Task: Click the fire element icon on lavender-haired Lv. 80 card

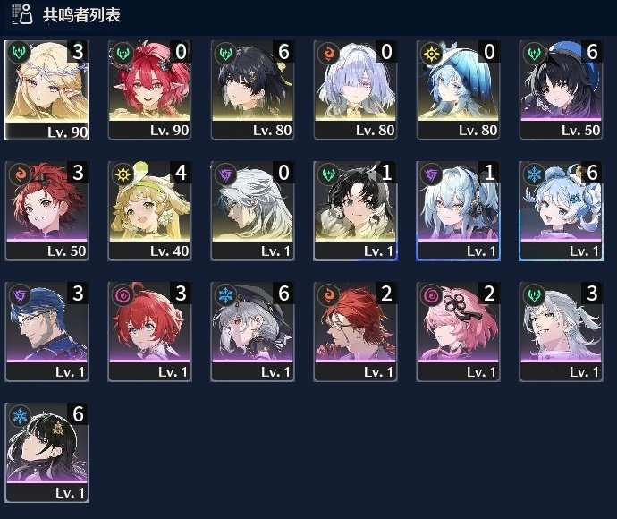Action: click(328, 53)
